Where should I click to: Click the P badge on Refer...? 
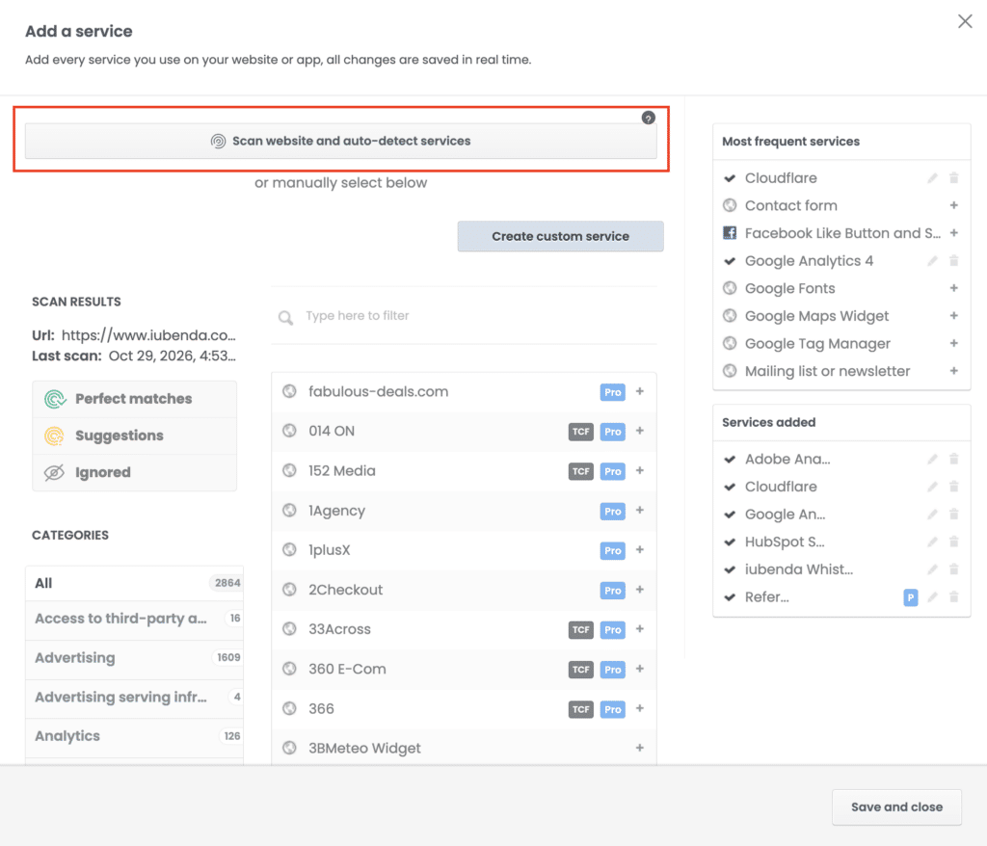click(x=910, y=597)
